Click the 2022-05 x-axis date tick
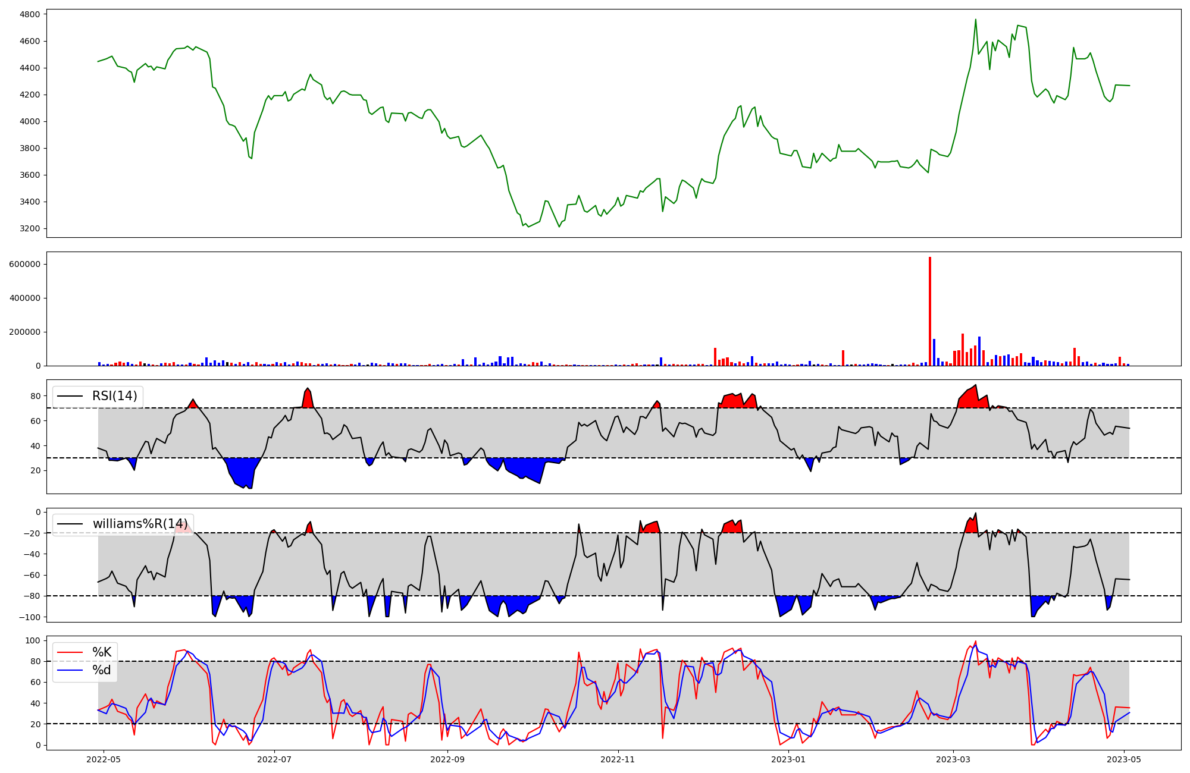The width and height of the screenshot is (1190, 773). 104,759
